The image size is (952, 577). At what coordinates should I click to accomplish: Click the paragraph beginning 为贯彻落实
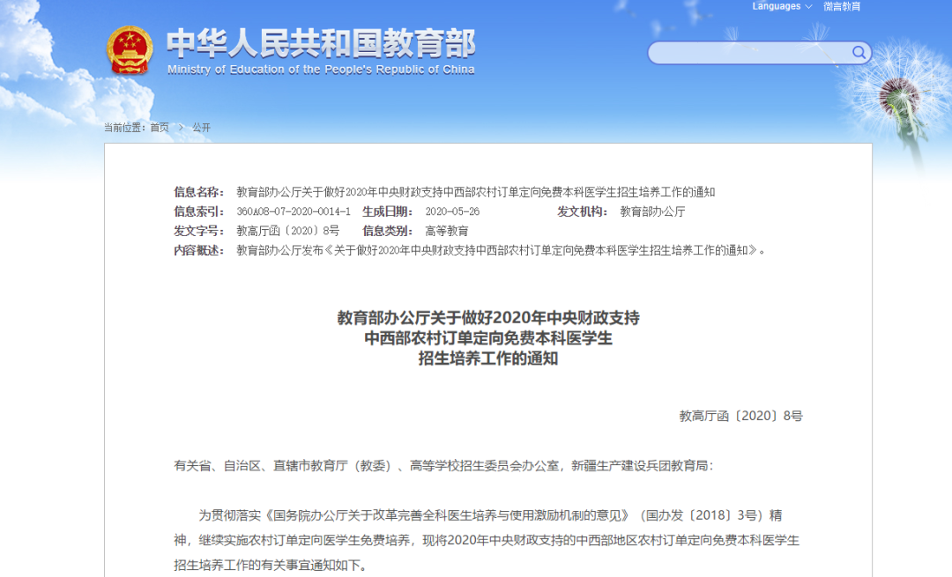point(487,540)
